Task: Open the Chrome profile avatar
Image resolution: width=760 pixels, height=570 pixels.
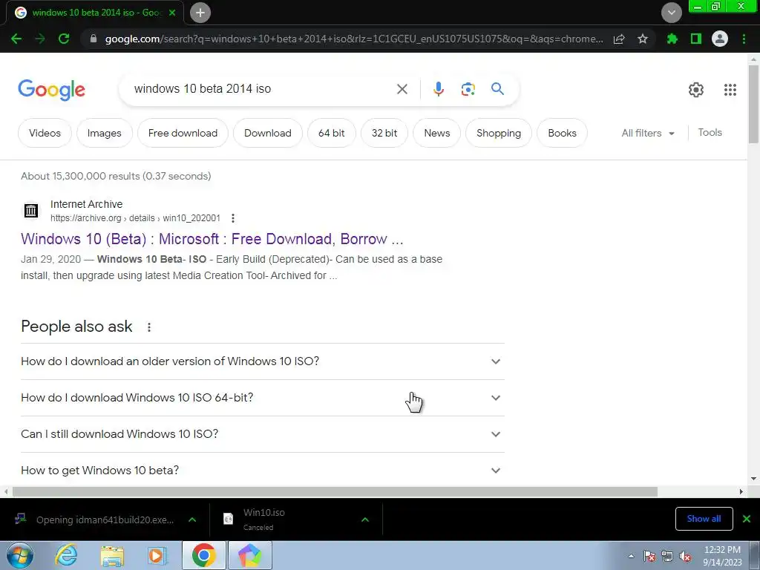Action: 720,39
